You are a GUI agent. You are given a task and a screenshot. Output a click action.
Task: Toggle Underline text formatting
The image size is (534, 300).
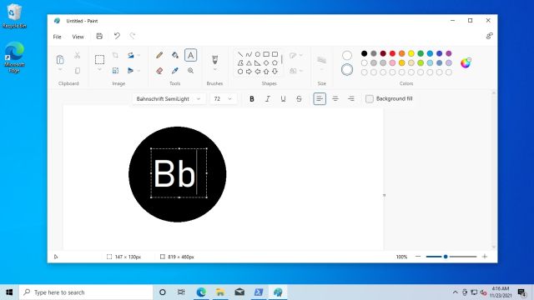[283, 98]
